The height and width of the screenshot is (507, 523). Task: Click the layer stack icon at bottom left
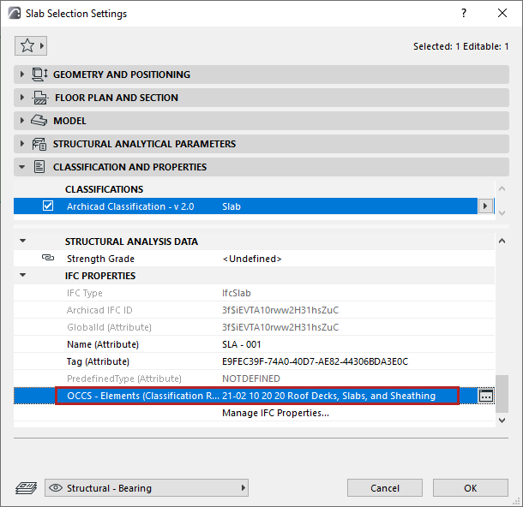click(x=26, y=488)
